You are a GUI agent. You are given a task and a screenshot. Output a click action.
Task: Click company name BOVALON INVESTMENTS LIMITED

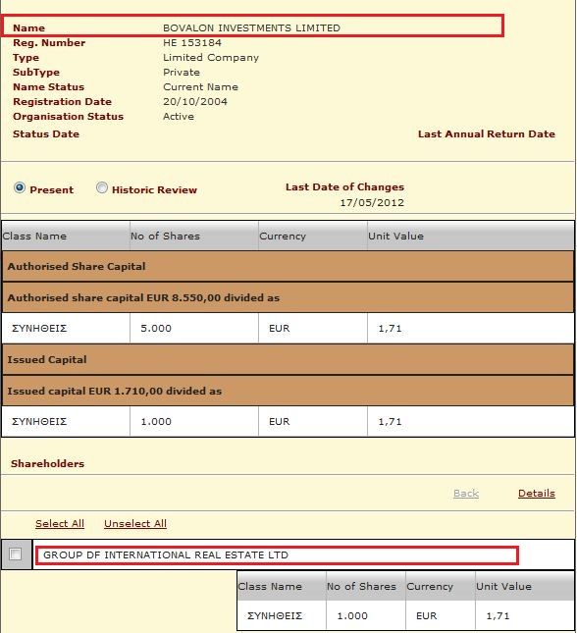251,27
